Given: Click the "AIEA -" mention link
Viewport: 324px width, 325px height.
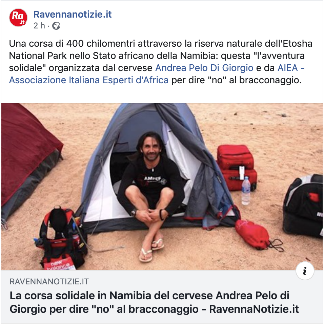Looking at the screenshot, I should 291,68.
